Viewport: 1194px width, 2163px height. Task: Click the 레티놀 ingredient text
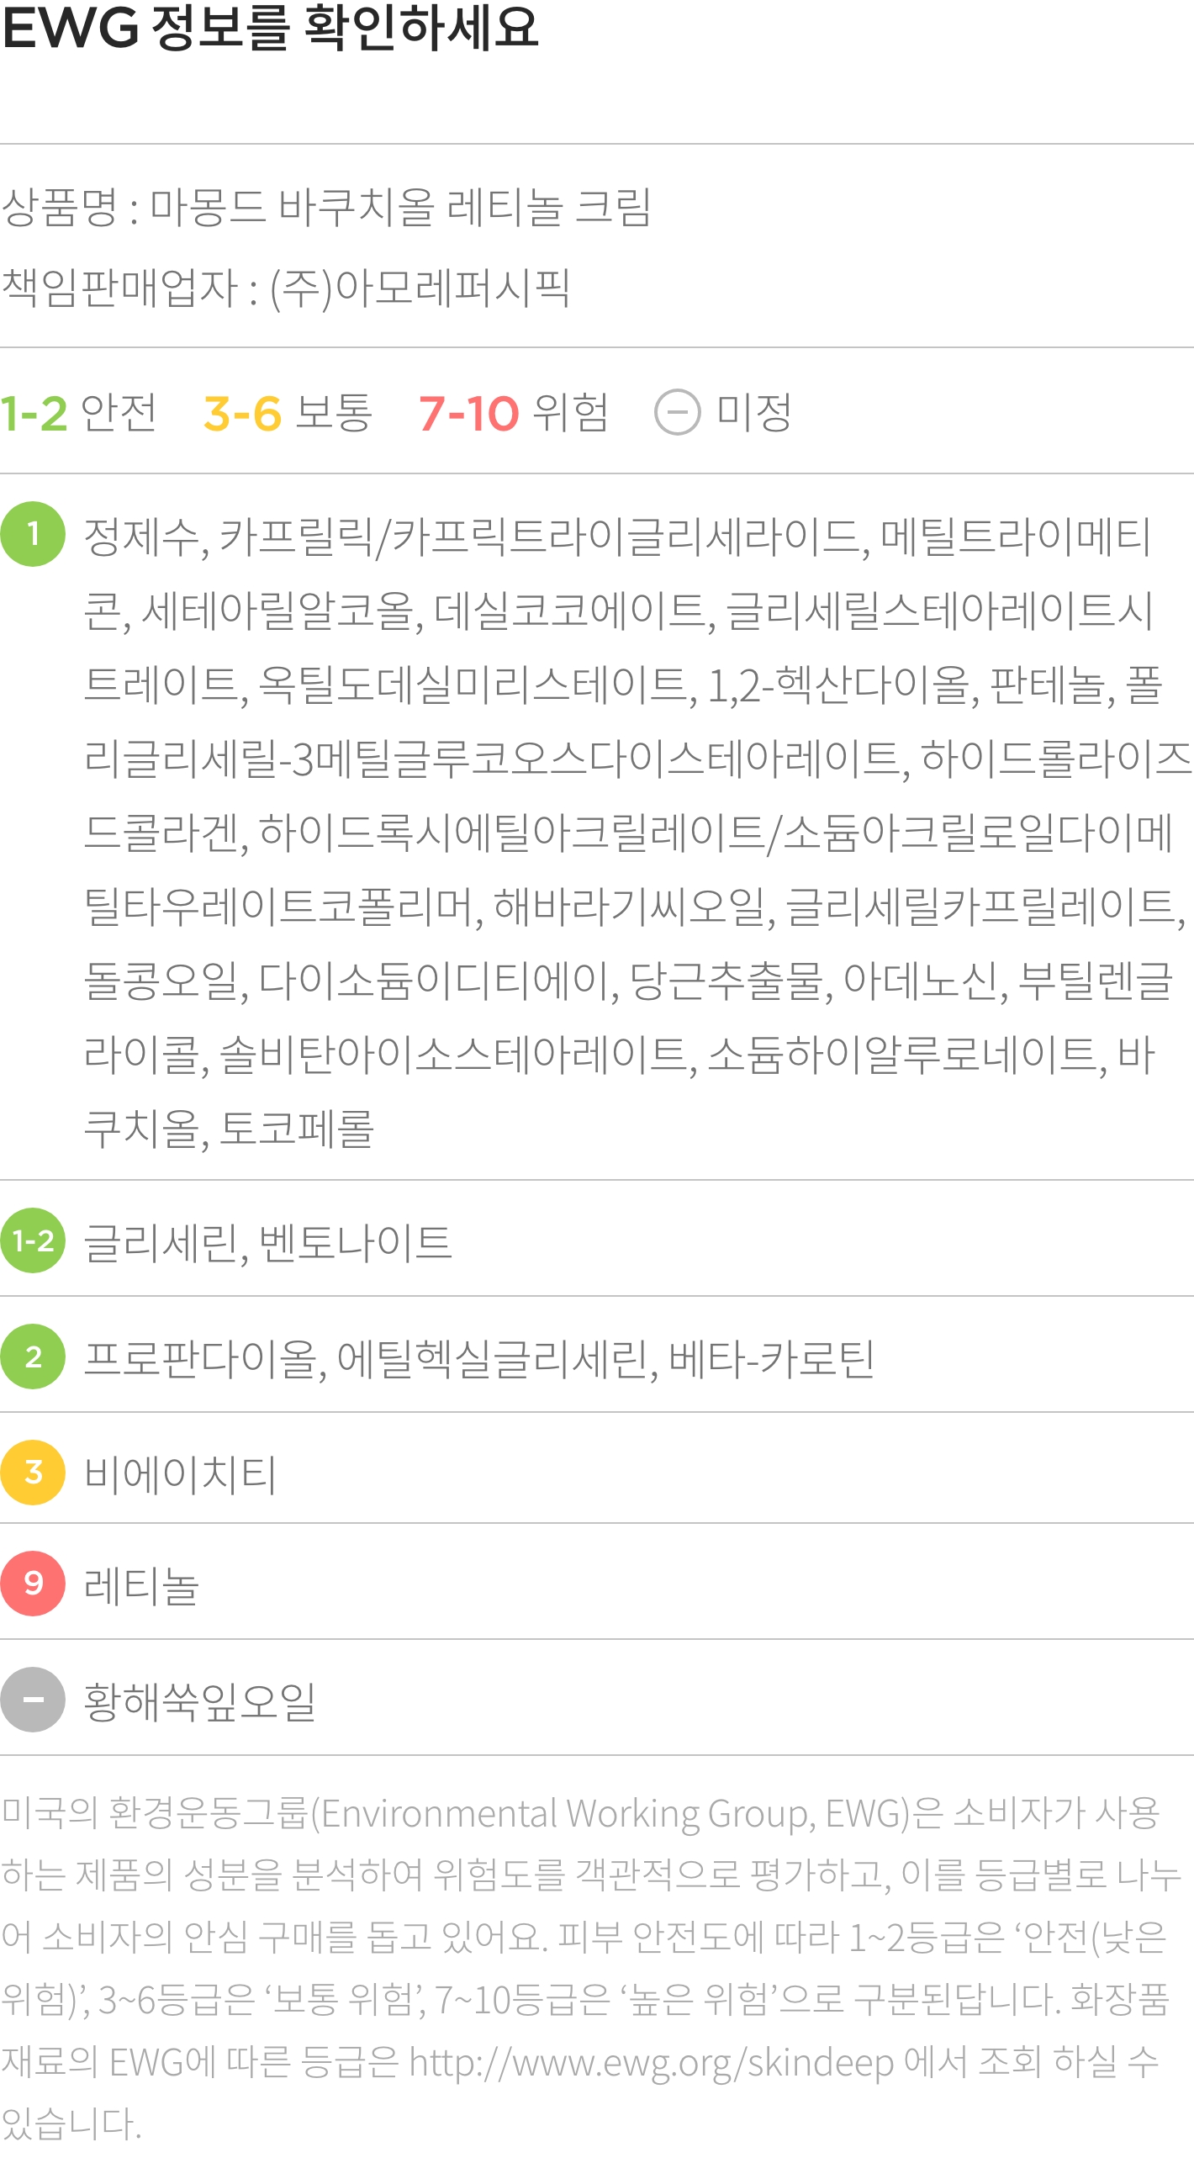pyautogui.click(x=141, y=1586)
